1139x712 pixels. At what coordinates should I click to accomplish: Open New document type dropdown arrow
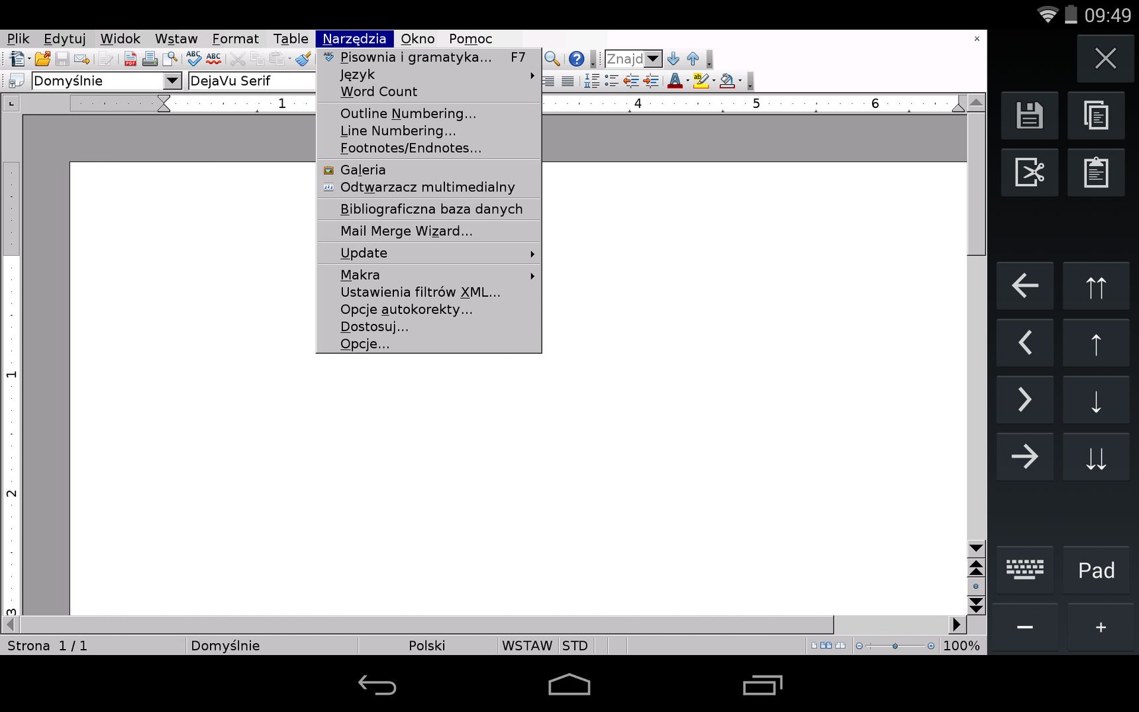pyautogui.click(x=29, y=59)
